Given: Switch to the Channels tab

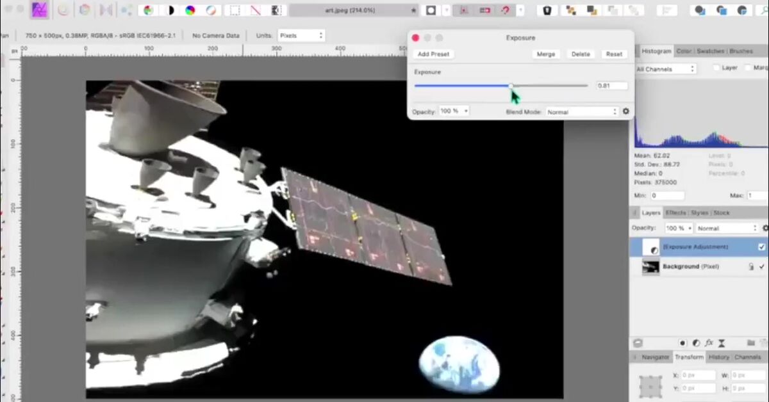Looking at the screenshot, I should [x=748, y=357].
